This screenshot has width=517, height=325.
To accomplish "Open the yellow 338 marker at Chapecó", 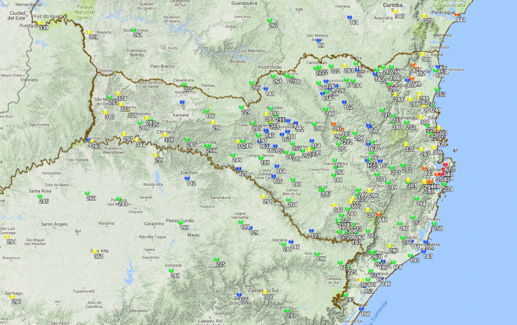I will point(165,135).
